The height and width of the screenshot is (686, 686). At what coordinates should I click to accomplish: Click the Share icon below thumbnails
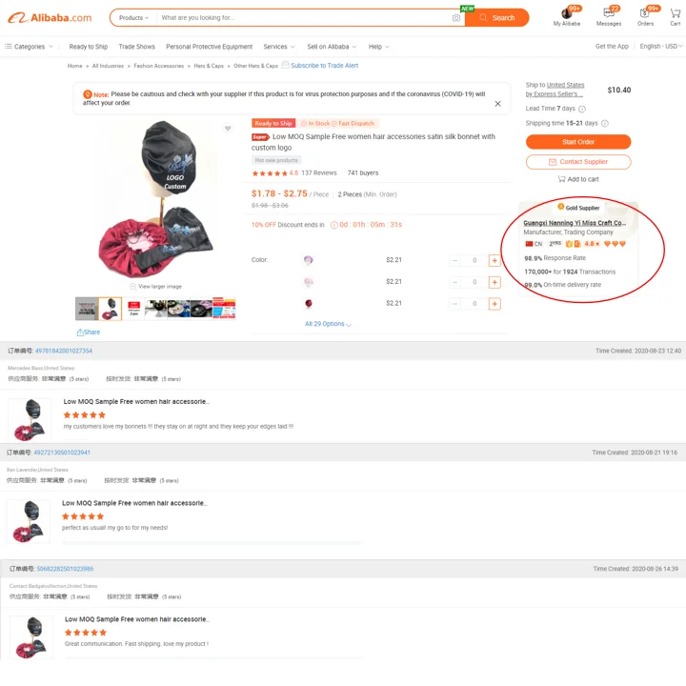[80, 333]
